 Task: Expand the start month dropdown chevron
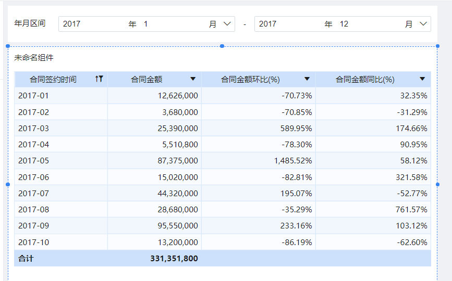coord(227,24)
